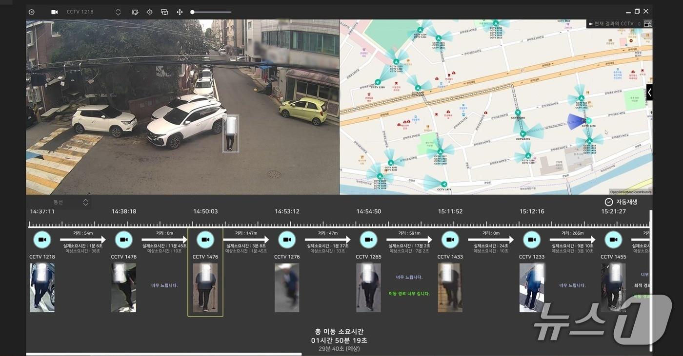This screenshot has width=683, height=356.
Task: Click the 거리 : 47m segment arrow
Action: pyautogui.click(x=328, y=240)
